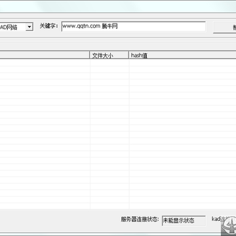
Task: Click the last row of the results list
Action: 118,206
